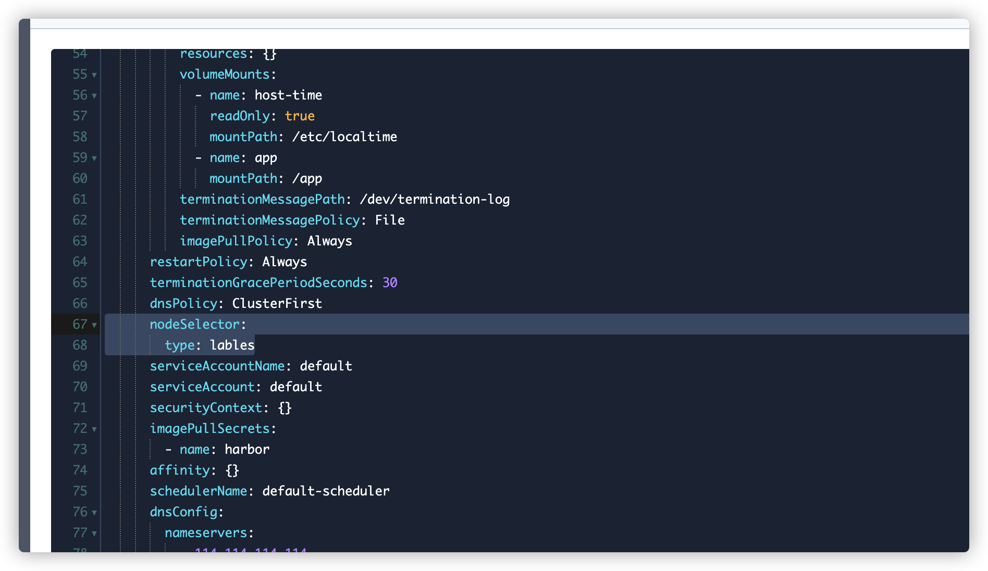Screen dimensions: 988x571
Task: Click the securityContext key
Action: pyautogui.click(x=206, y=408)
